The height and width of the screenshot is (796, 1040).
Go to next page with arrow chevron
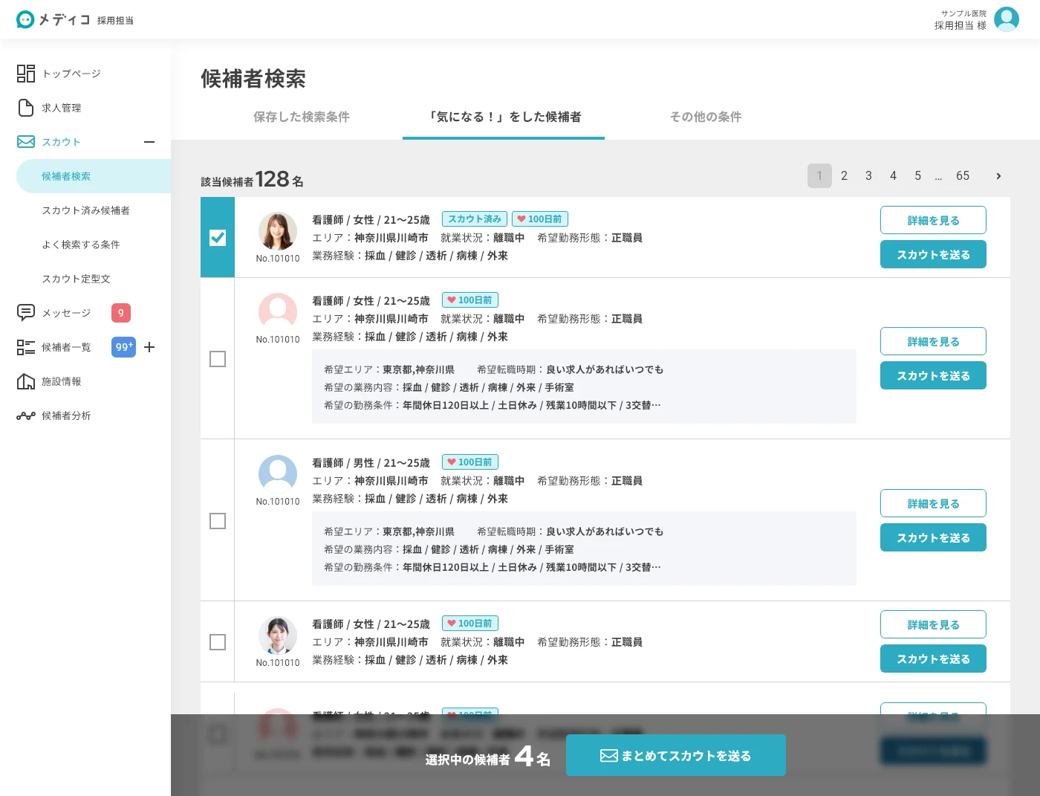[x=998, y=176]
